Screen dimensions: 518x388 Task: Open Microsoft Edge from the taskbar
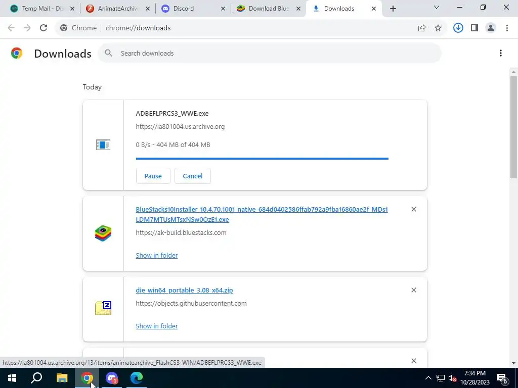coord(136,378)
